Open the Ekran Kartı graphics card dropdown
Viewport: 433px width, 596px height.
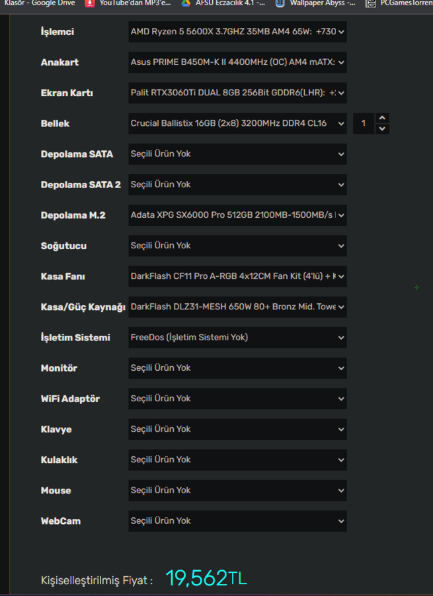pyautogui.click(x=237, y=93)
